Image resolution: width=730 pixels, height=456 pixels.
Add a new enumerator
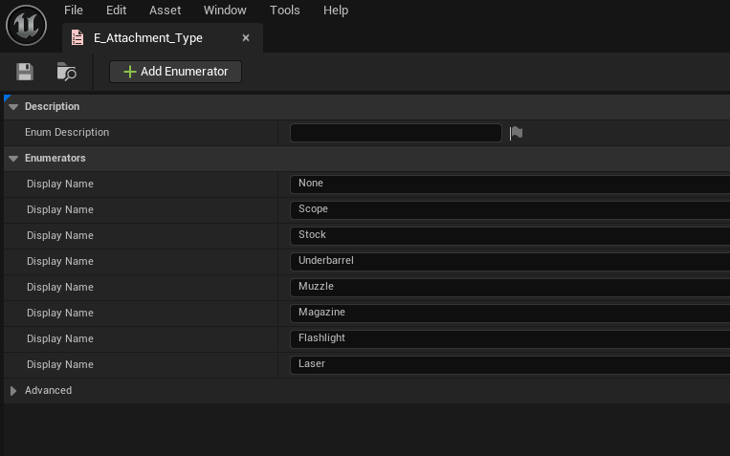[x=175, y=72]
